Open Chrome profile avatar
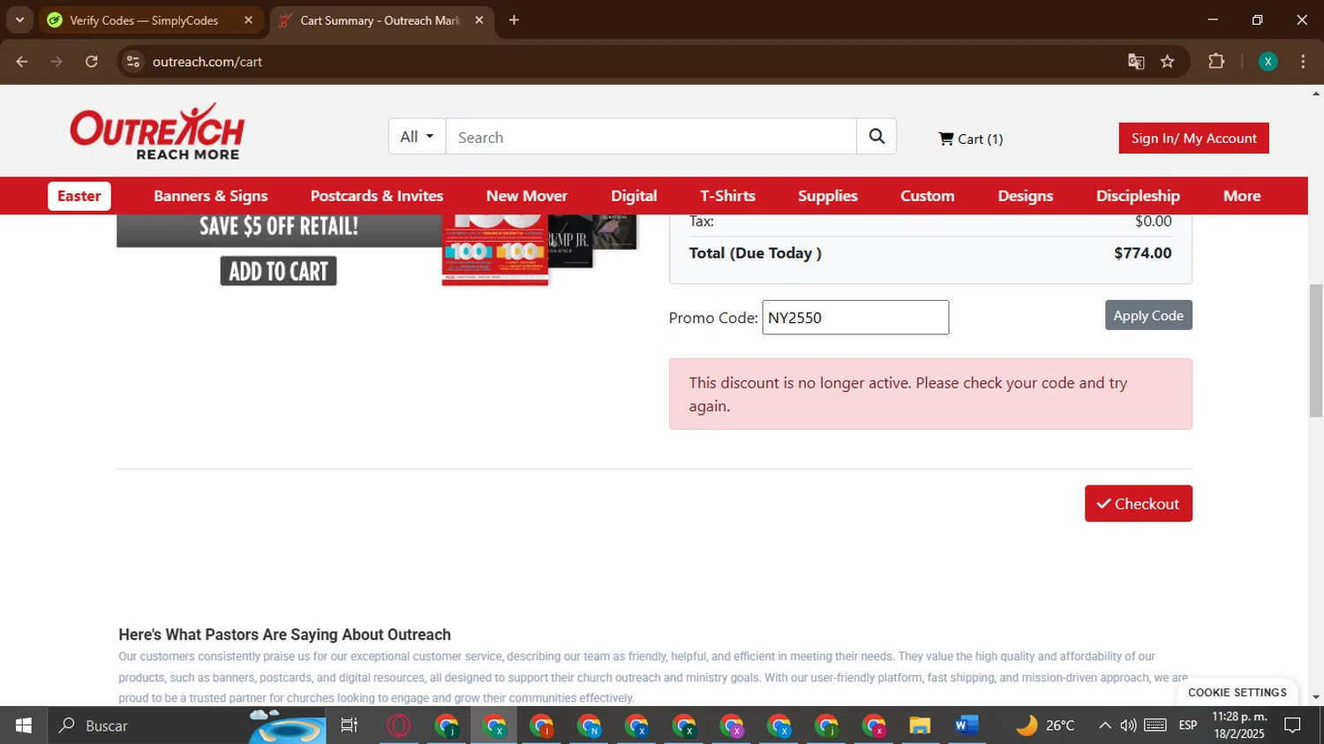The image size is (1324, 744). (x=1268, y=62)
